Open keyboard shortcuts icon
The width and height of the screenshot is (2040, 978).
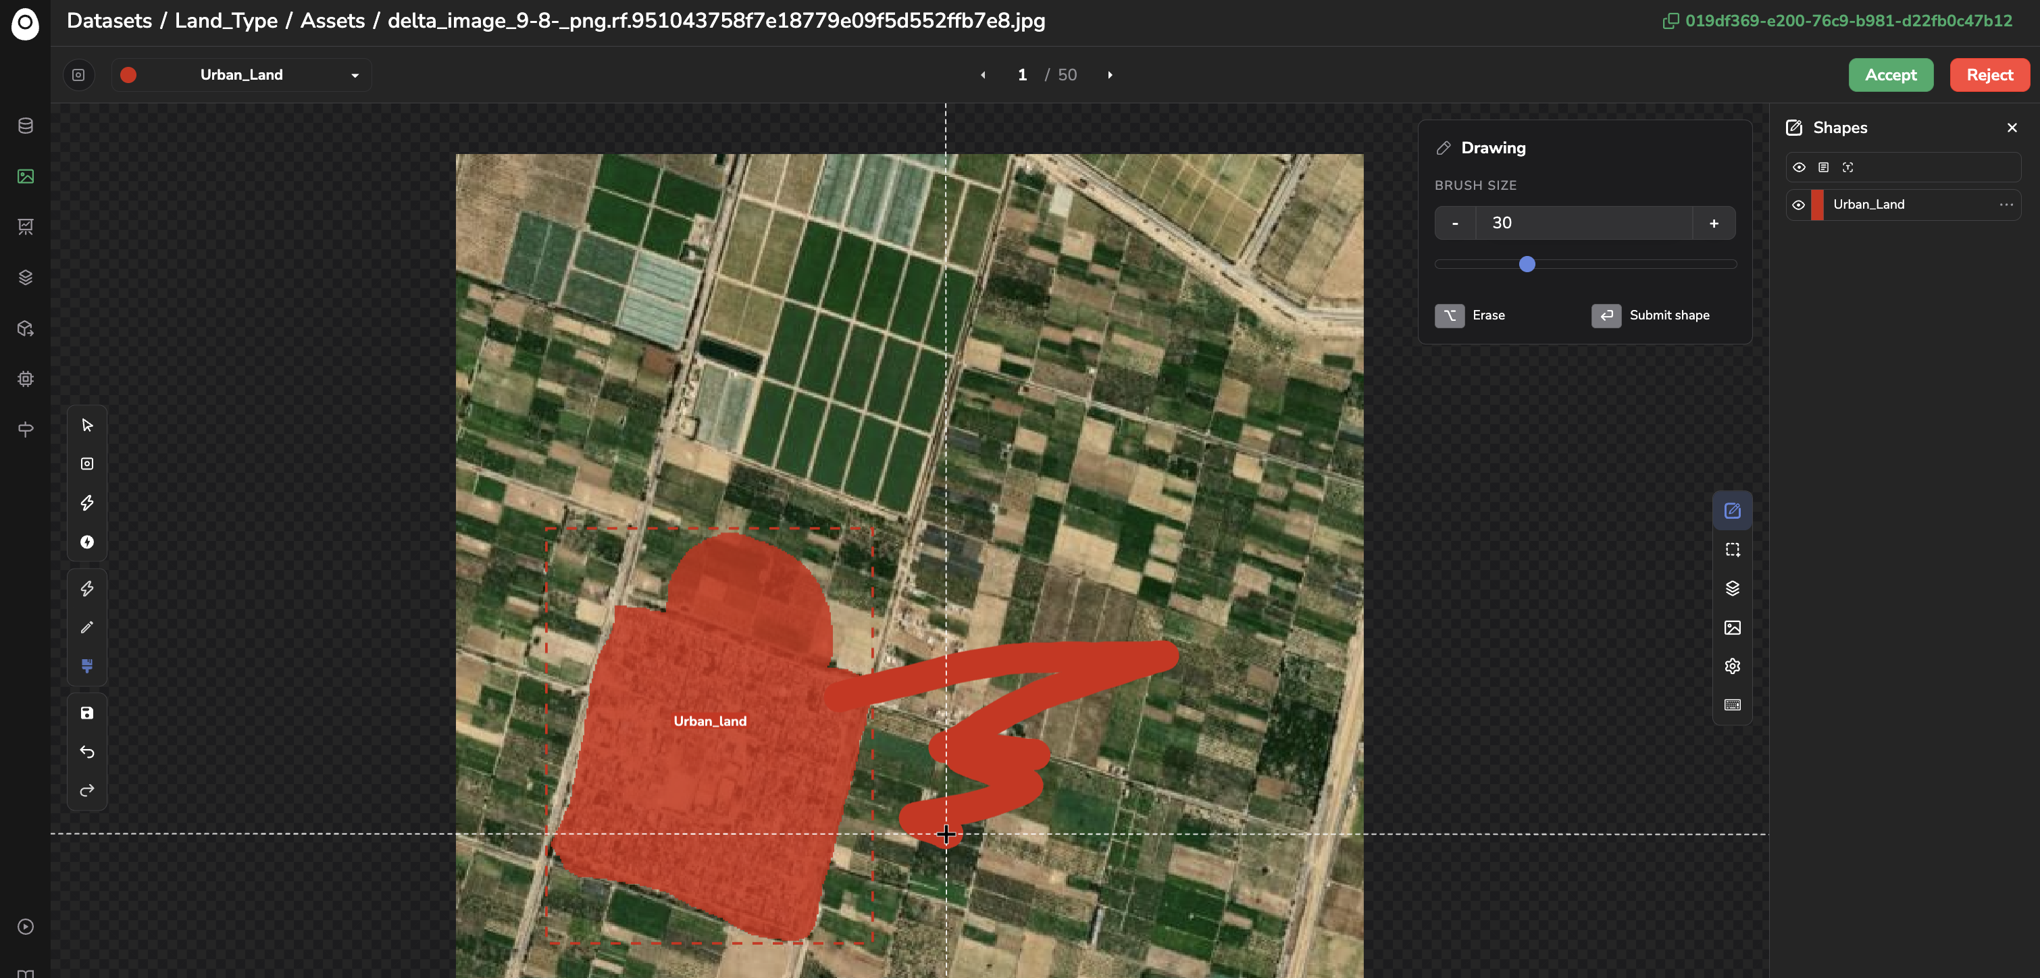pos(1732,704)
